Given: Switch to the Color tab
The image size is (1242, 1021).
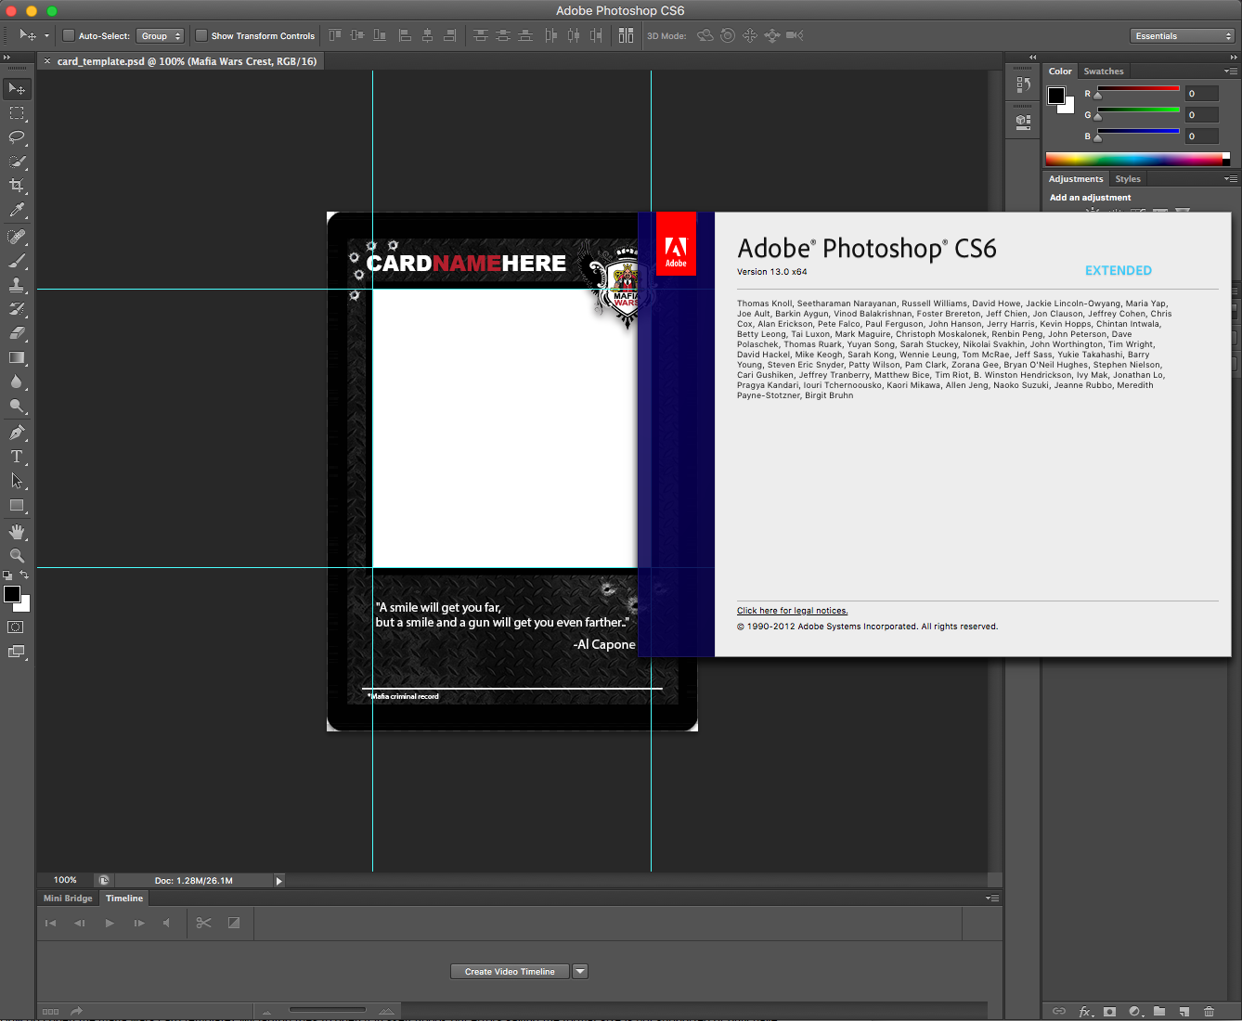Looking at the screenshot, I should pyautogui.click(x=1060, y=71).
